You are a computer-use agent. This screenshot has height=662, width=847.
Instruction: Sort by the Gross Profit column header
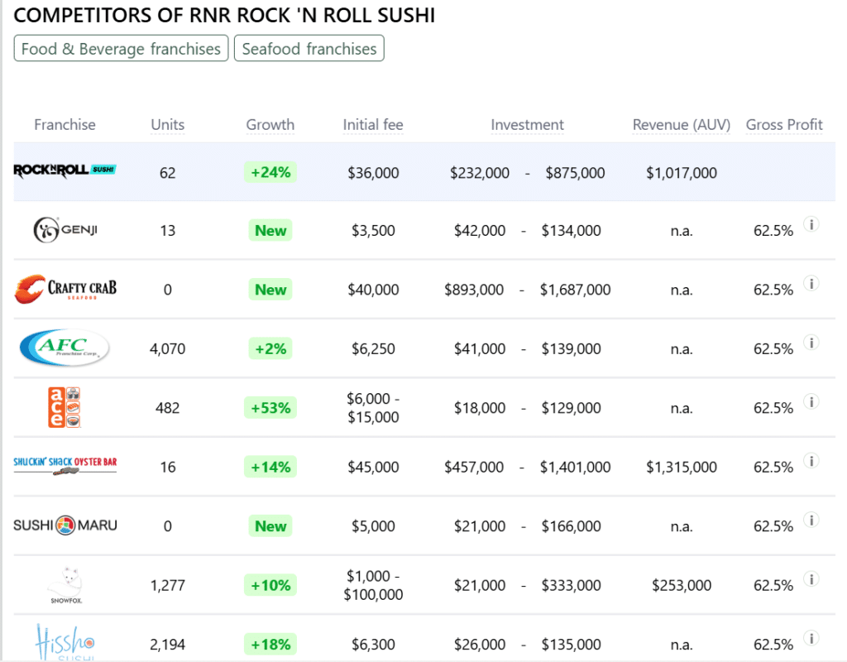[784, 125]
